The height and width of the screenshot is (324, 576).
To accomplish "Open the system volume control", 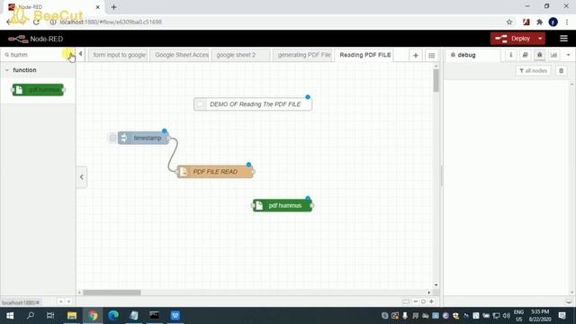I will pyautogui.click(x=507, y=316).
